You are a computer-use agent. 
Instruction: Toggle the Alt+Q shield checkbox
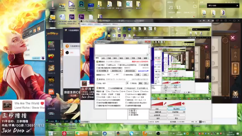tap(120, 92)
